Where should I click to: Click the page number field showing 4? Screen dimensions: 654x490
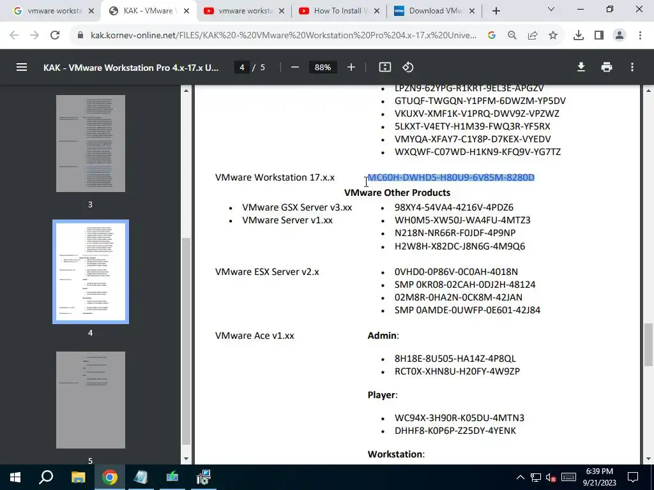pyautogui.click(x=242, y=67)
